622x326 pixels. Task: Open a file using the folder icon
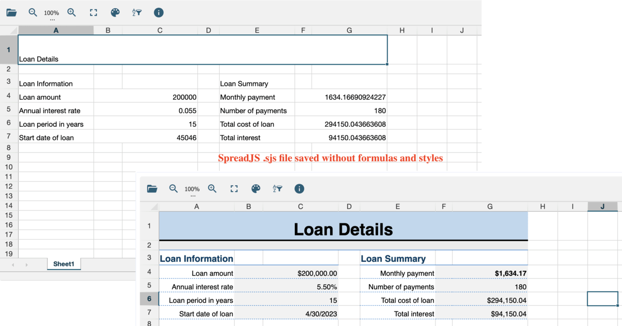[x=11, y=12]
